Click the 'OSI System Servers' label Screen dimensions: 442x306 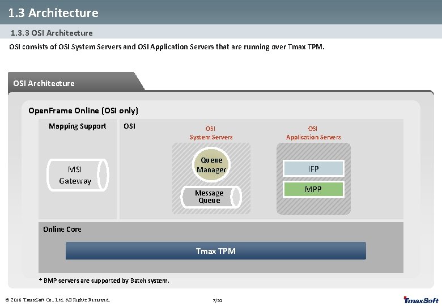click(211, 133)
